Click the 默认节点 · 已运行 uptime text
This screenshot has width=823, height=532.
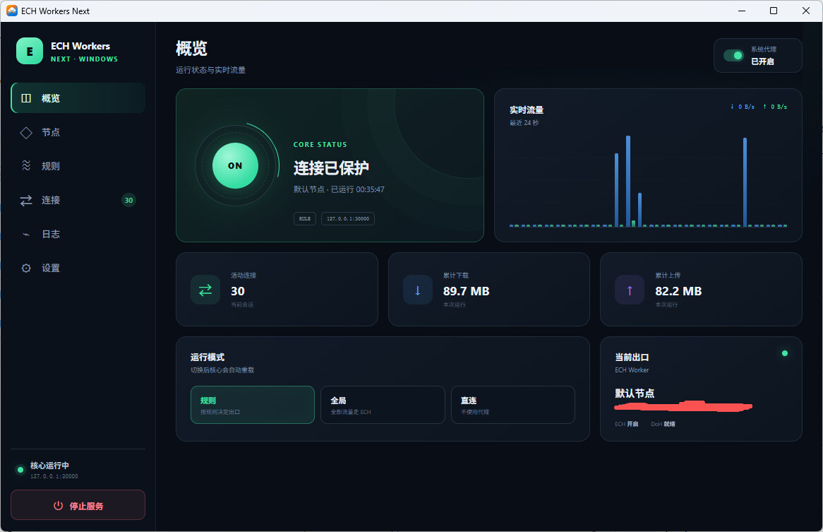pos(339,189)
